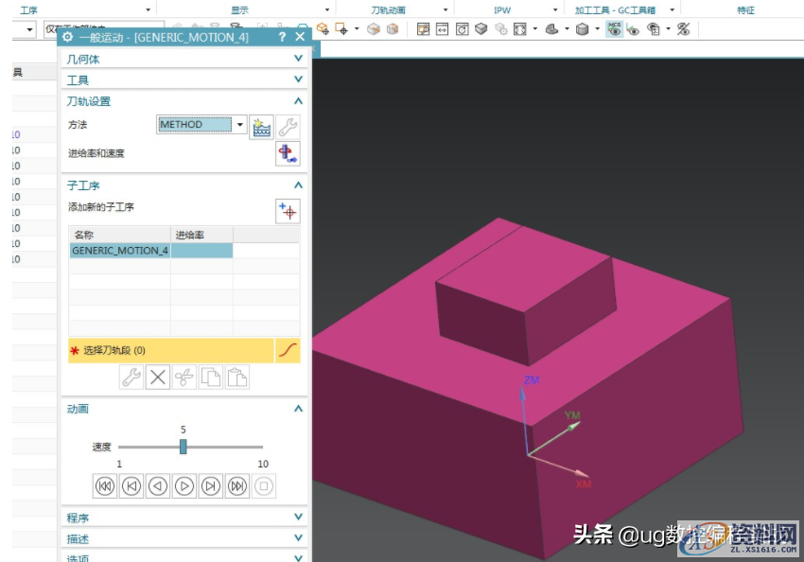Click rewind to start playback button
This screenshot has width=804, height=562.
click(x=104, y=485)
